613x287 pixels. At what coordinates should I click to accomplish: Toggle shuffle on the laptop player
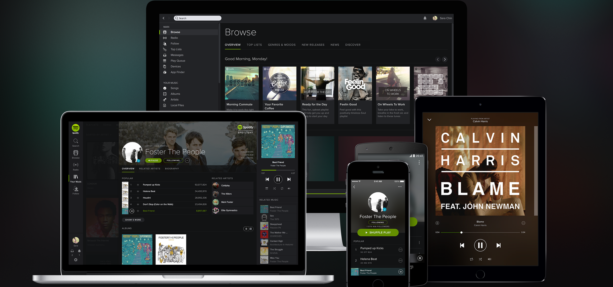(x=274, y=188)
